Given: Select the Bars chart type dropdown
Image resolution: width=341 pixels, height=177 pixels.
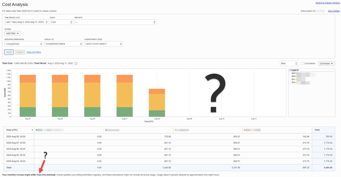Looking at the screenshot, I should 288,63.
